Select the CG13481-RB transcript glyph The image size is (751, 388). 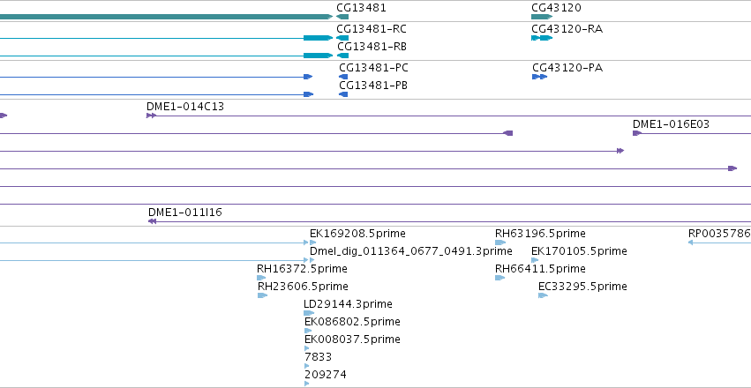click(x=343, y=56)
